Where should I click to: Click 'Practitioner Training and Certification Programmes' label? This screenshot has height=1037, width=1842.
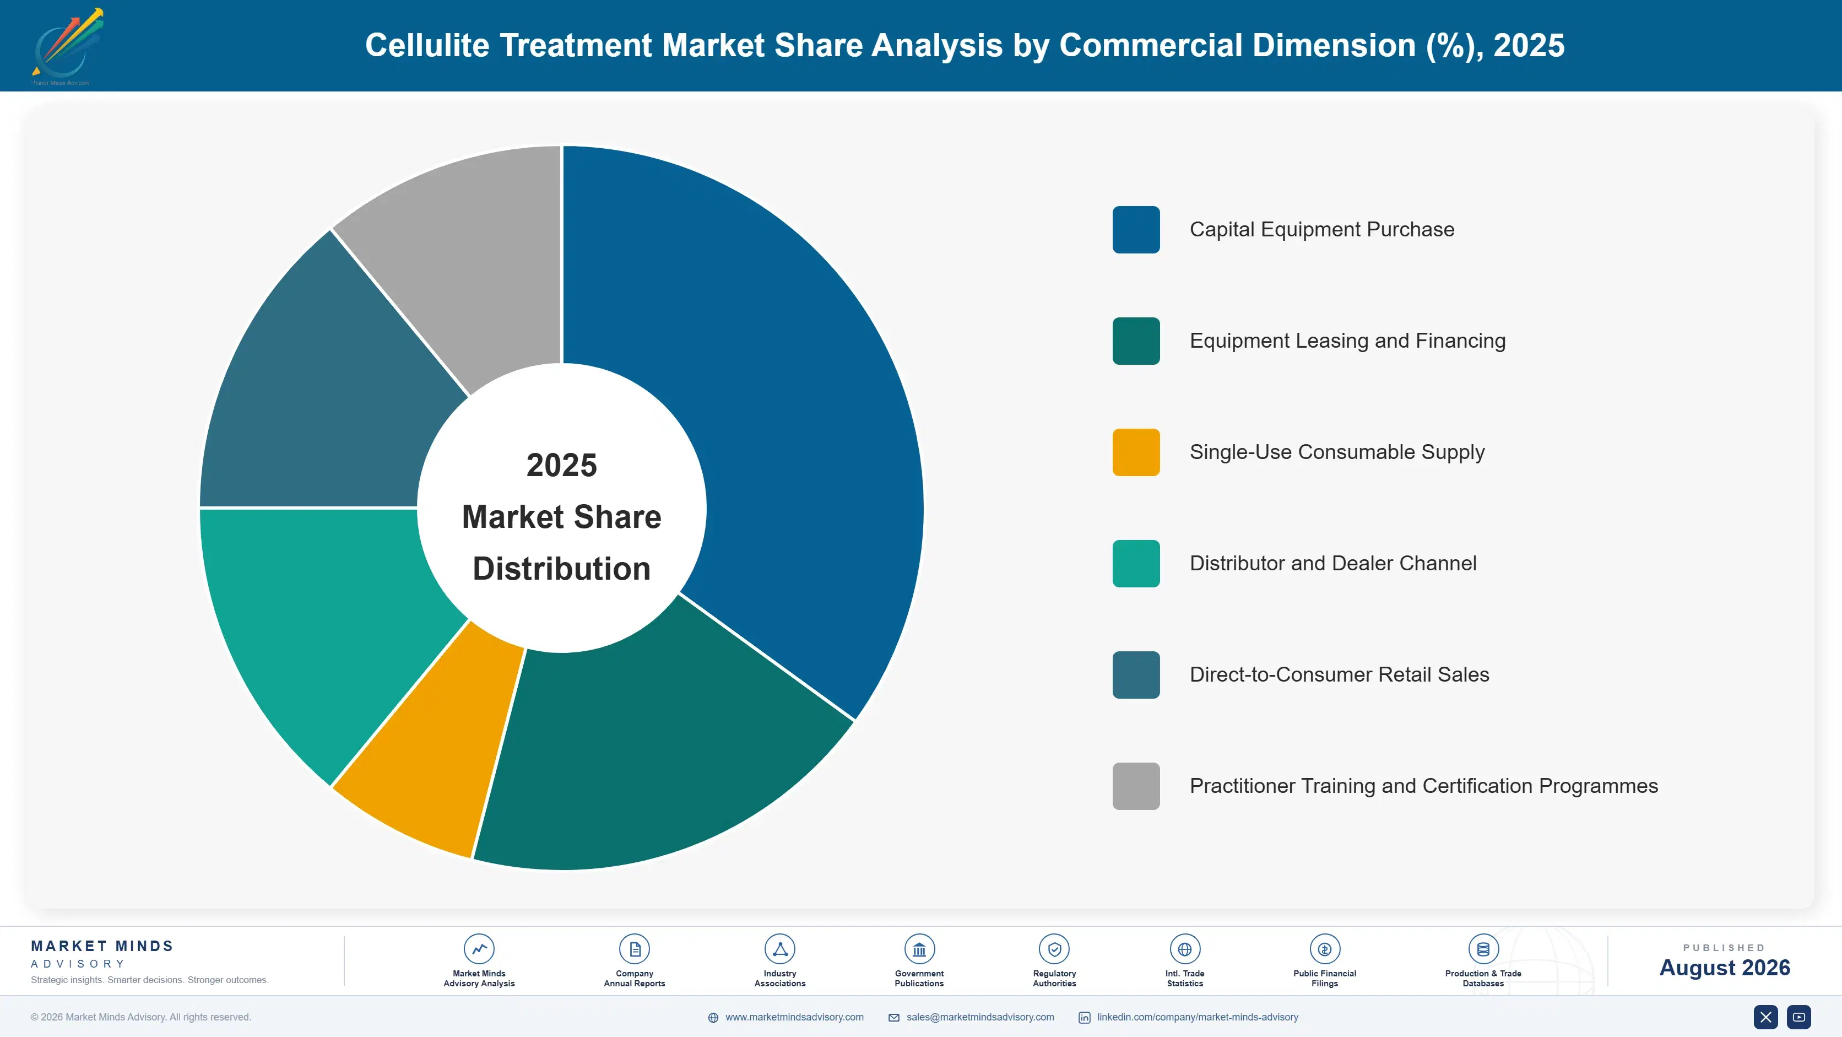coord(1424,786)
